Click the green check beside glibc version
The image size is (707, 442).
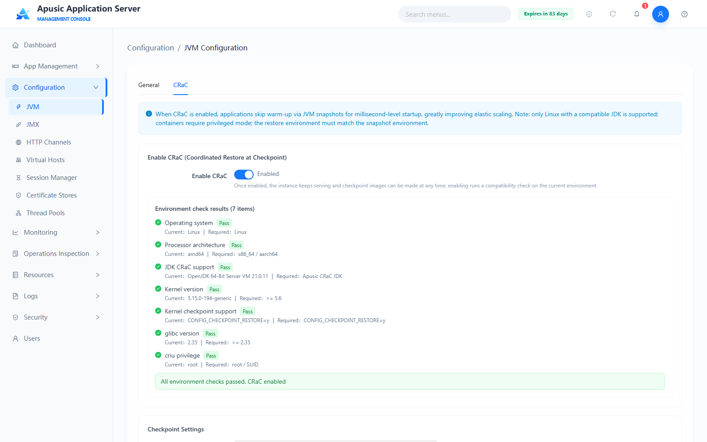point(158,333)
